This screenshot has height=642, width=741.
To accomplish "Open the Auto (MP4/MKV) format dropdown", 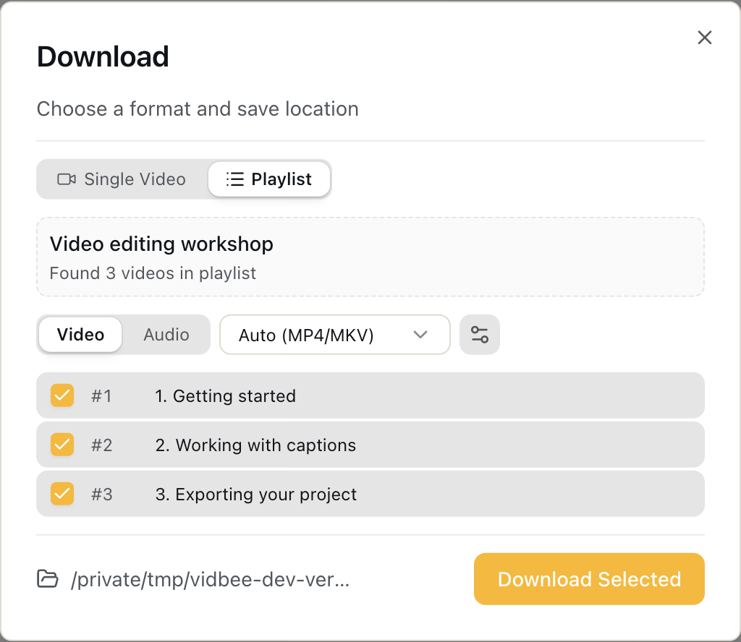I will coord(334,335).
